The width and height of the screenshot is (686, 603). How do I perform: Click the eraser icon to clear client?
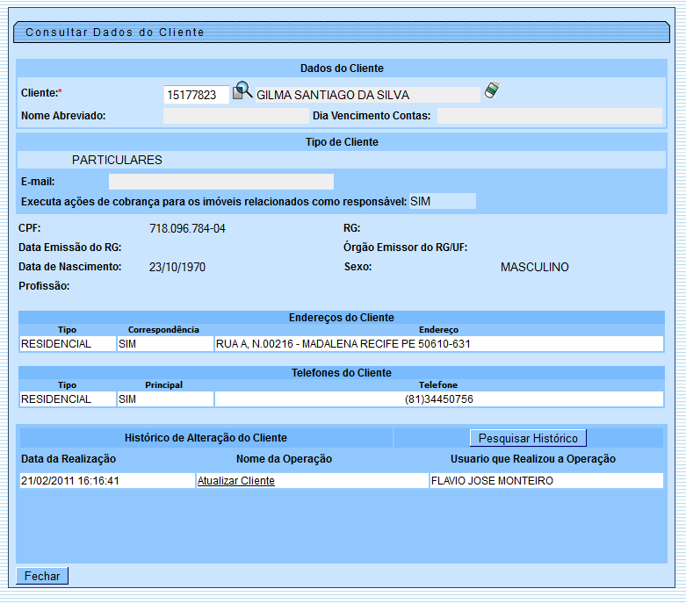[492, 90]
